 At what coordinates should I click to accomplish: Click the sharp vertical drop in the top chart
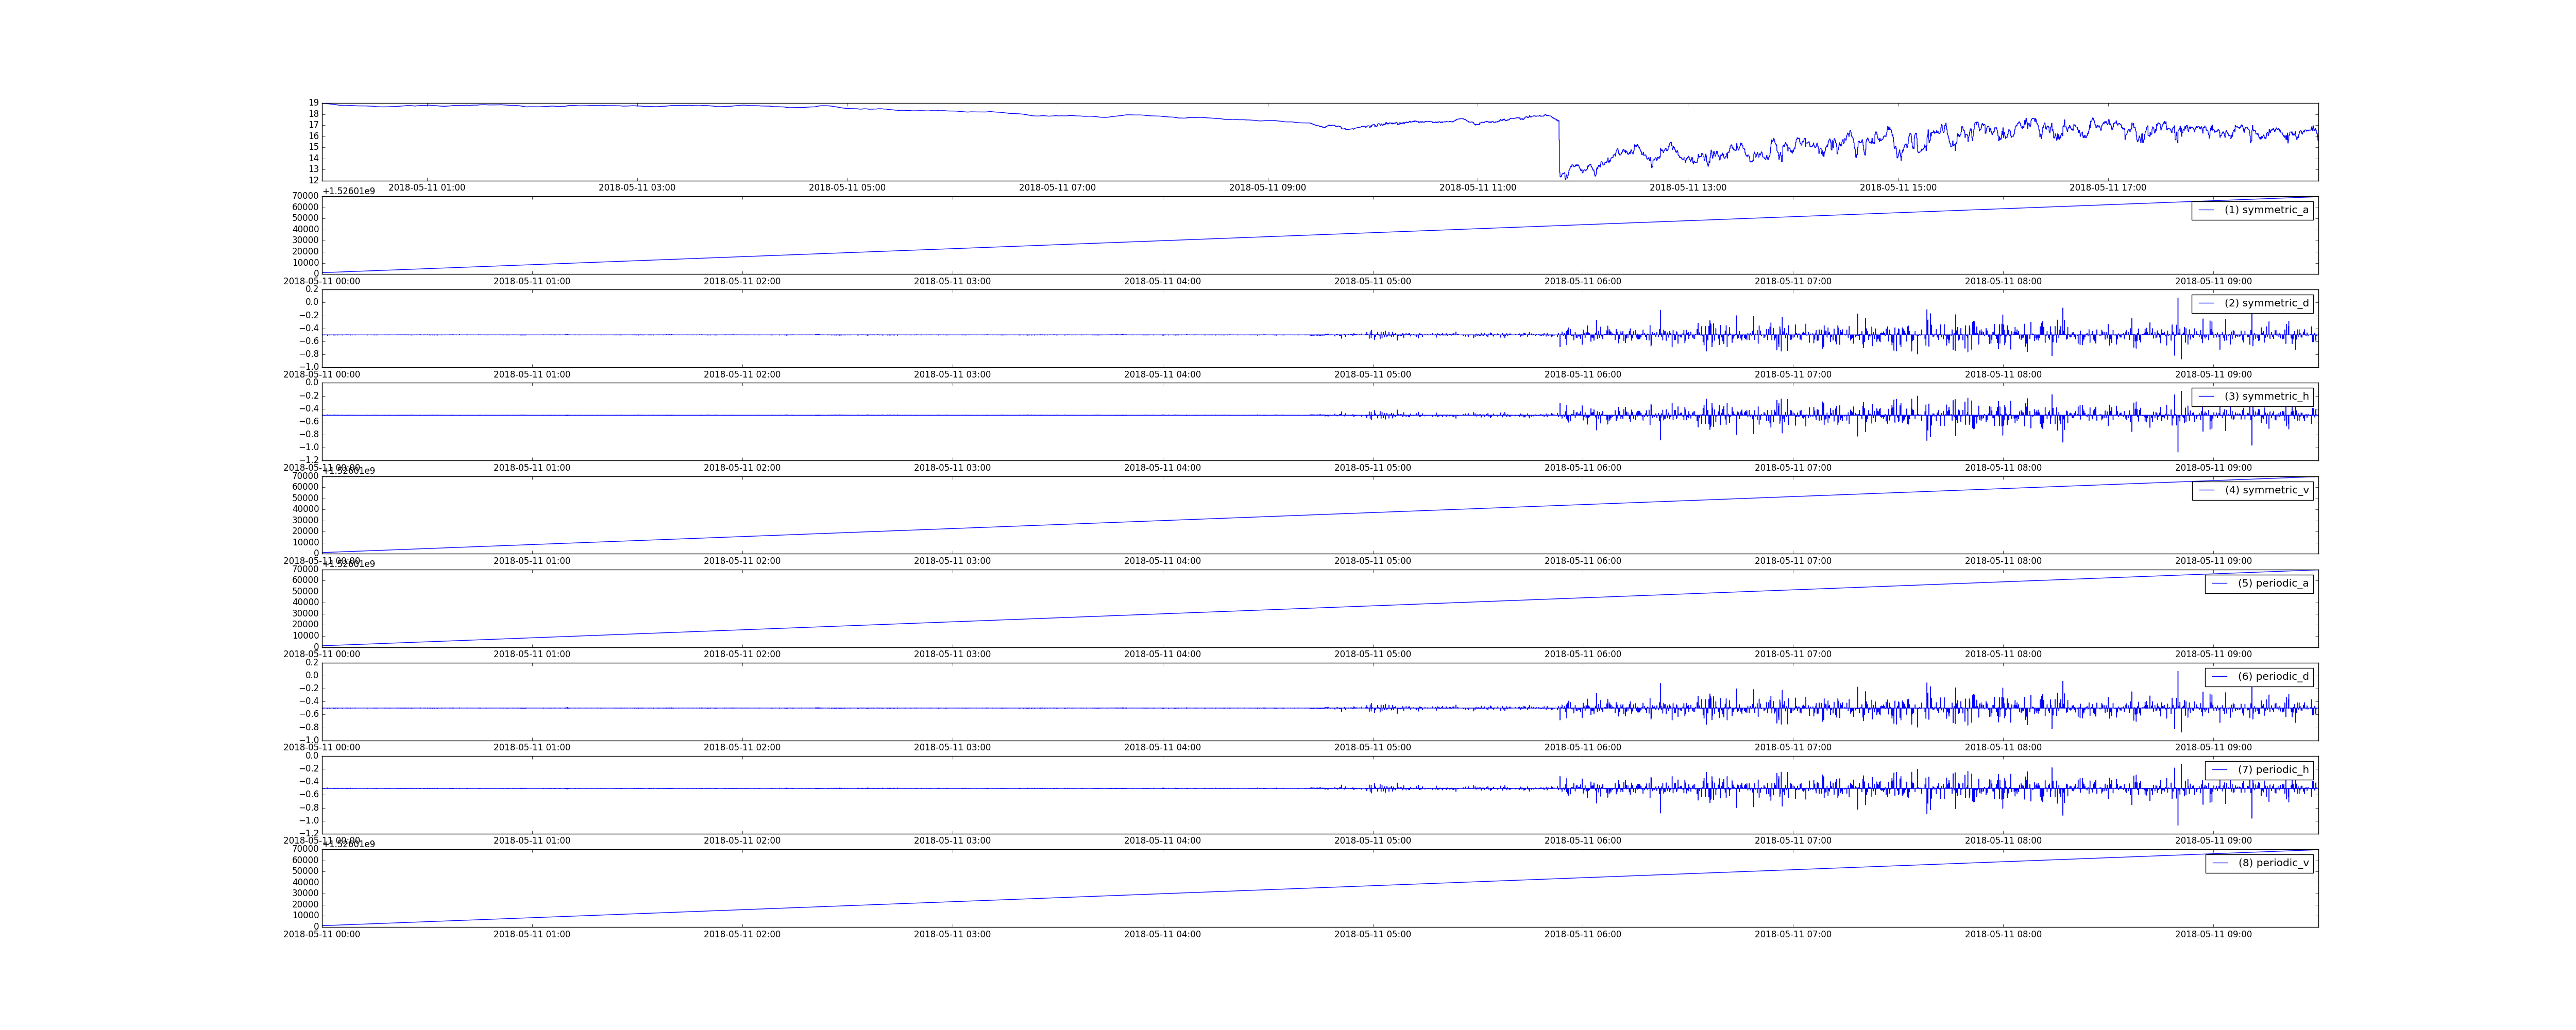pyautogui.click(x=1559, y=148)
